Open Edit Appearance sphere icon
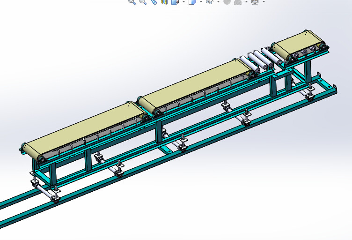 coord(227,1)
